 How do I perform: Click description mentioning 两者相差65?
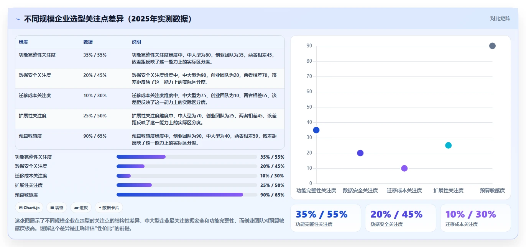tap(204, 99)
